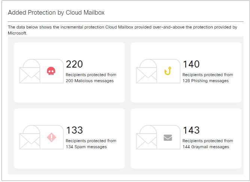Select the 220 recipients count
Screen dimensions: 250x182
point(74,64)
